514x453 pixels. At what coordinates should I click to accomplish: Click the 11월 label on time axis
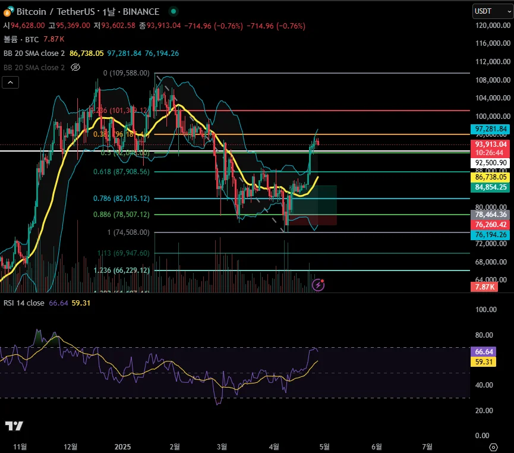(20, 447)
